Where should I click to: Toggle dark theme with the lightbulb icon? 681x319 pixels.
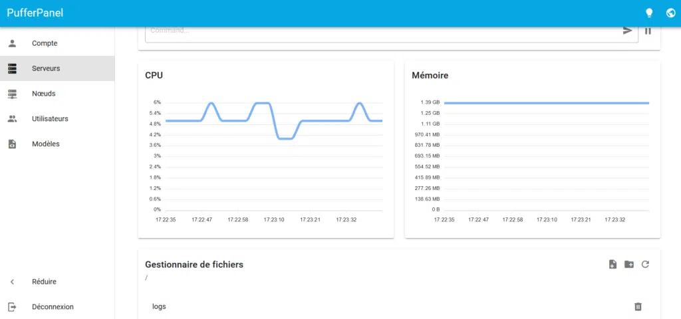pos(649,13)
